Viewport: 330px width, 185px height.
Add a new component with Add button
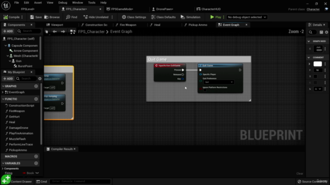pos(8,31)
